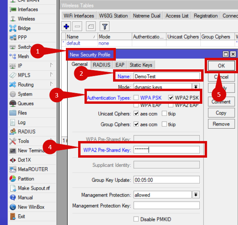Add a new entry with the plus icon
238x225 pixels.
coord(66,27)
